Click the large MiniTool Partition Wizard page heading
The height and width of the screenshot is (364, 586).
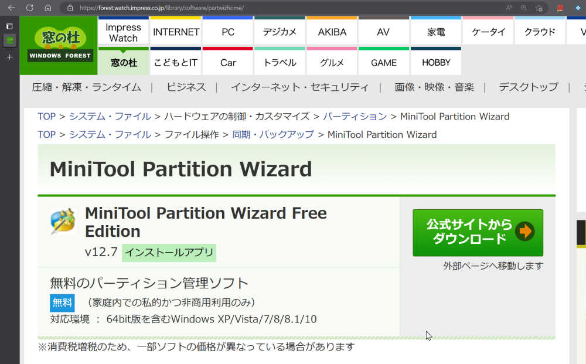coord(181,169)
